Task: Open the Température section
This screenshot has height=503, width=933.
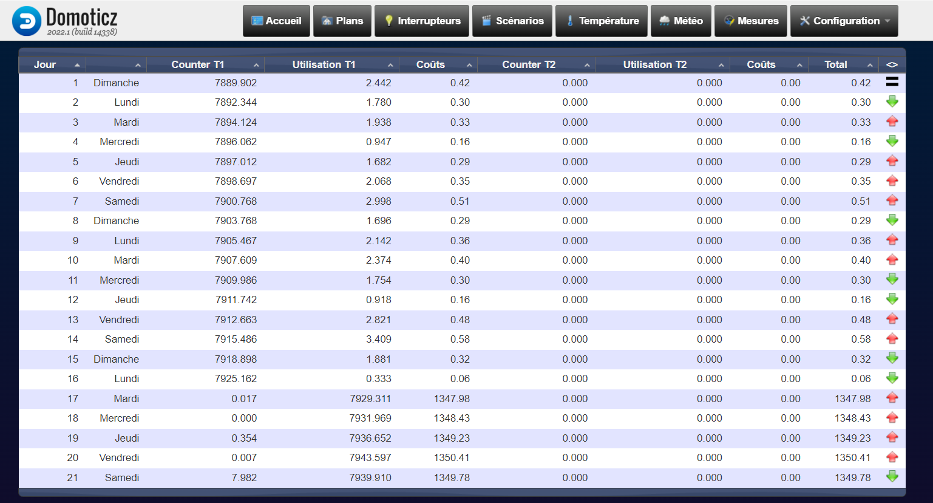Action: click(602, 21)
